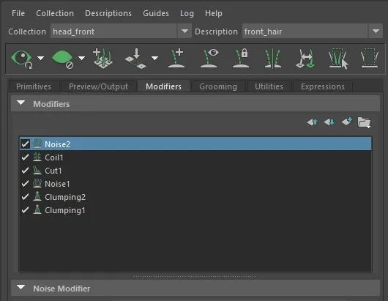Screen dimensions: 388x301
Task: Switch to the Utilities tab
Action: click(x=269, y=86)
